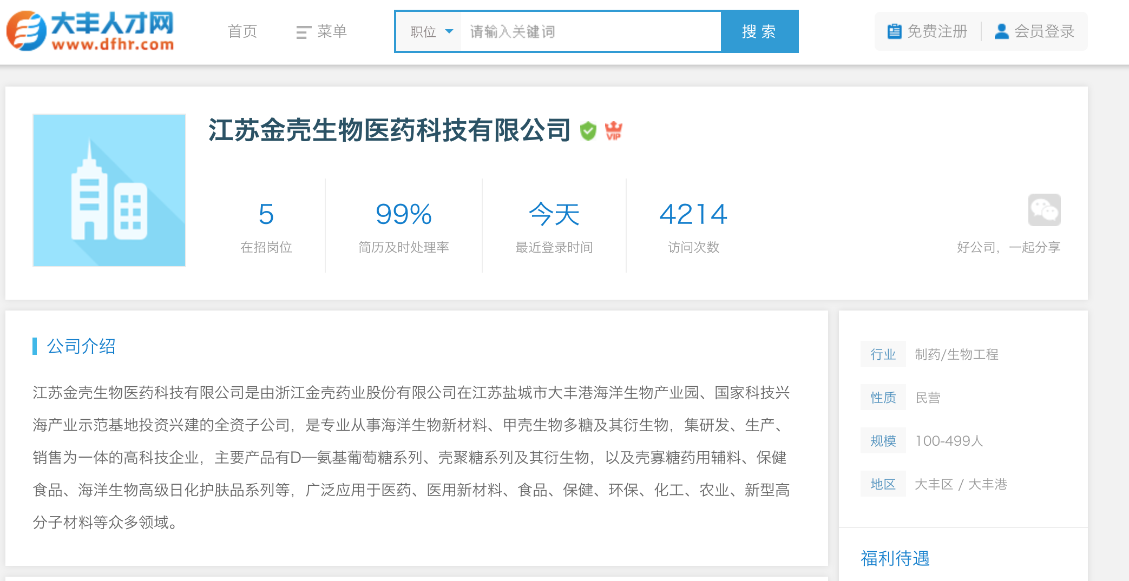Open the 首页 navigation item
This screenshot has width=1129, height=581.
point(242,31)
